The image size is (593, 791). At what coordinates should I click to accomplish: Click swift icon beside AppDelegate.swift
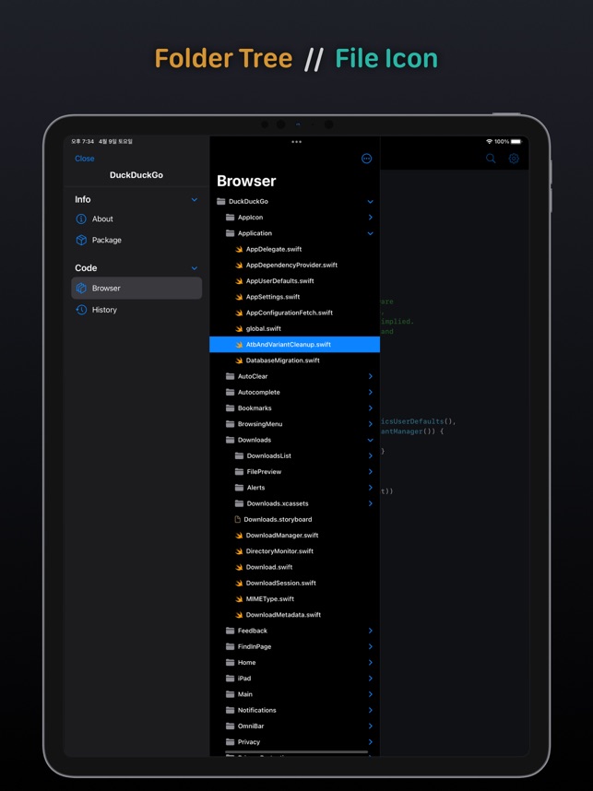click(x=239, y=249)
